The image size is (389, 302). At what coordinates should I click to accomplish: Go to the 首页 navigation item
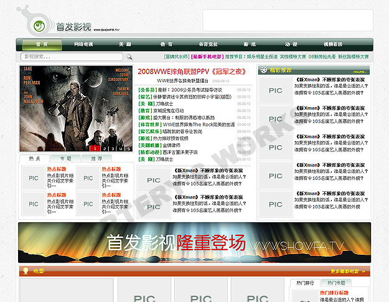42,45
